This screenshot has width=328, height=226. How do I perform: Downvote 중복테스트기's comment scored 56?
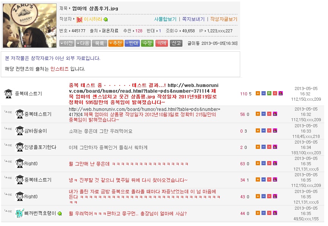click(263, 114)
